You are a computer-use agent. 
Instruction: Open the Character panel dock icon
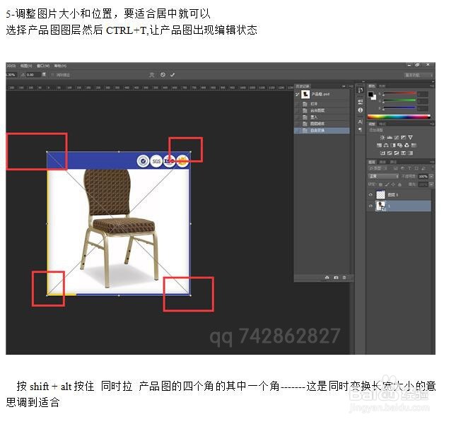(x=361, y=122)
